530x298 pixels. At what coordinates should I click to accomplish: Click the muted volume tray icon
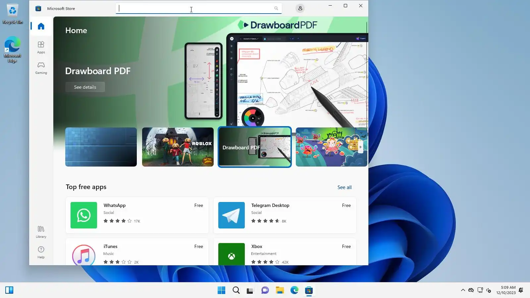[x=489, y=290]
